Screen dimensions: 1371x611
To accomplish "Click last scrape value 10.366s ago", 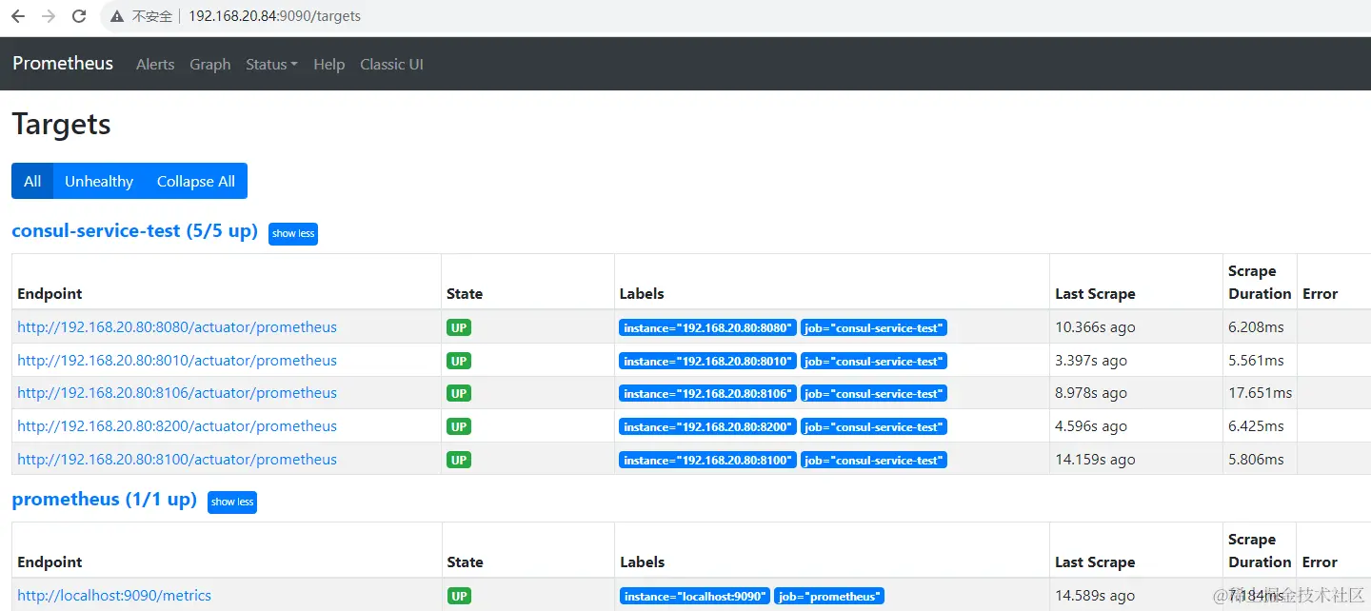I will click(x=1095, y=327).
